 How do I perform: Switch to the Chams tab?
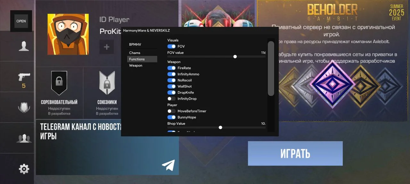(135, 53)
